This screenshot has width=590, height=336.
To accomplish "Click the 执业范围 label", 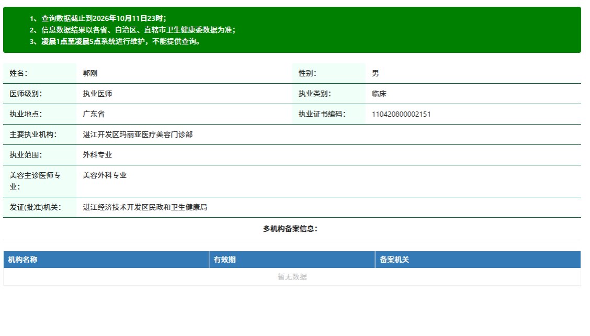I will (x=26, y=155).
